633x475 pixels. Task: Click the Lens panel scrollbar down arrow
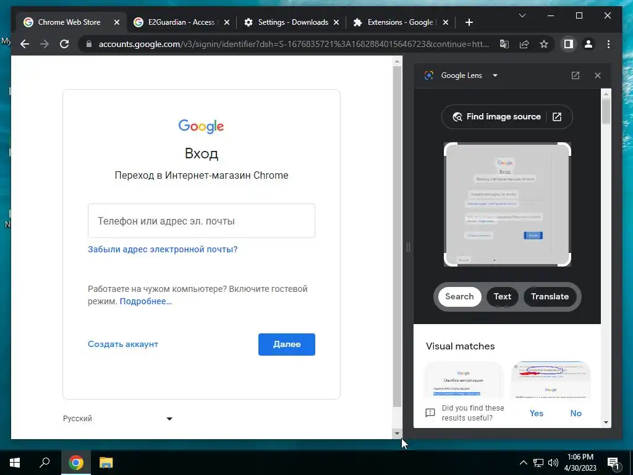pyautogui.click(x=606, y=422)
